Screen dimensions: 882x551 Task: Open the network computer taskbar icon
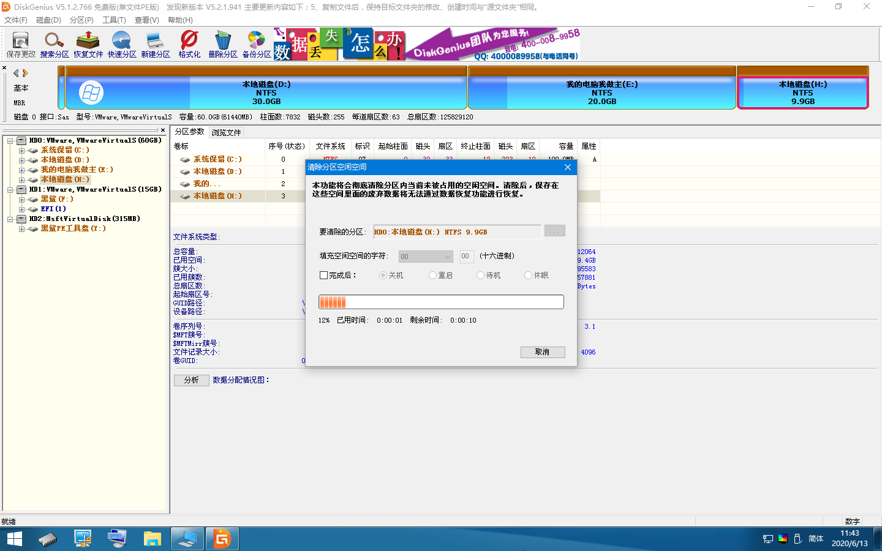(x=83, y=539)
